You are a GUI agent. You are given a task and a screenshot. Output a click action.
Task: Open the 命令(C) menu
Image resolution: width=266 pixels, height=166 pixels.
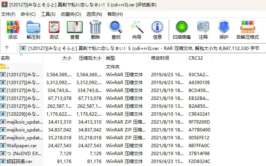pos(28,14)
